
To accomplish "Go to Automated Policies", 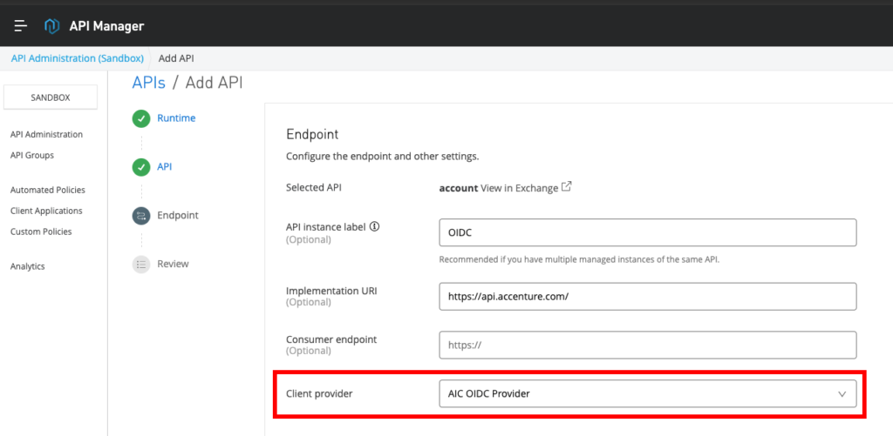I will (x=48, y=190).
